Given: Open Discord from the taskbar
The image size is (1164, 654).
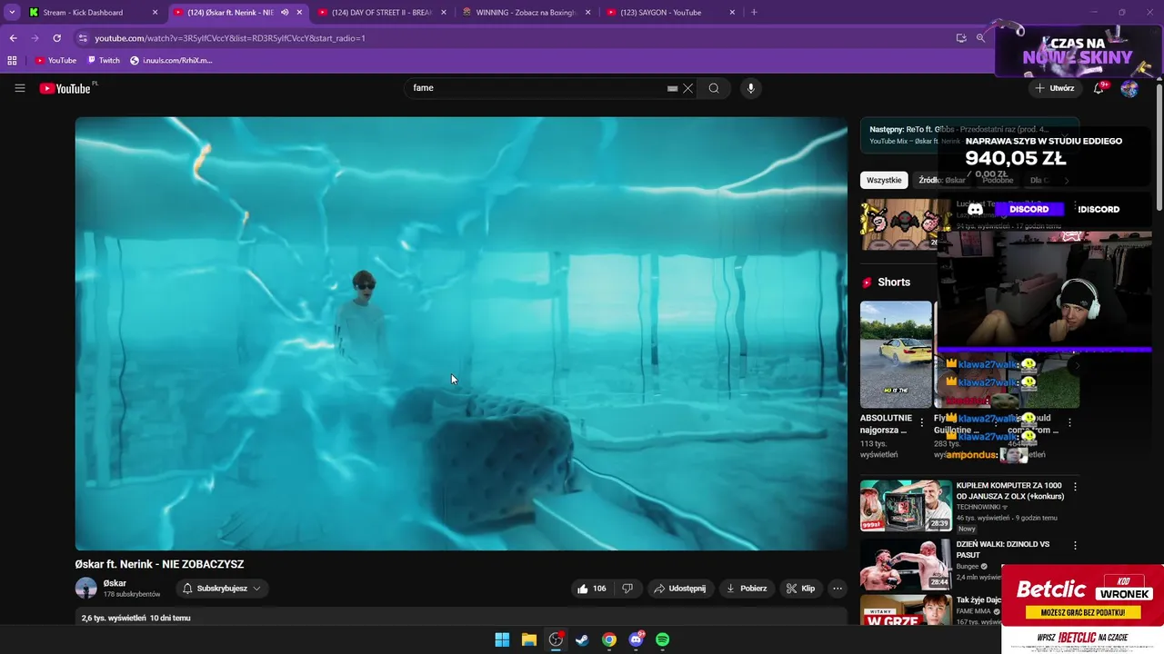Looking at the screenshot, I should click(x=636, y=639).
